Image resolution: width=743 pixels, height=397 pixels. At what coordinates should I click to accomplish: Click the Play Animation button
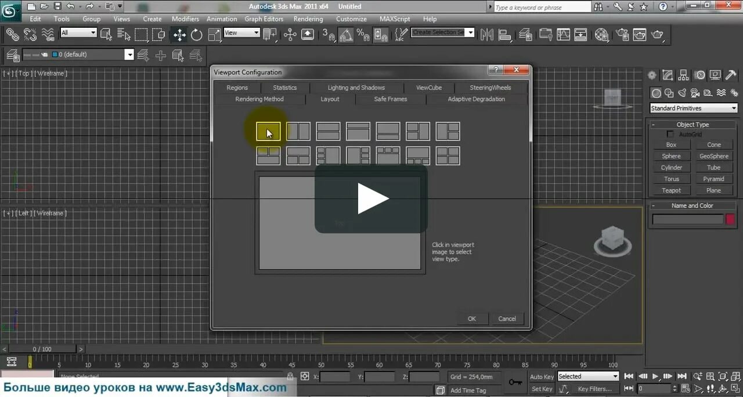tap(655, 376)
